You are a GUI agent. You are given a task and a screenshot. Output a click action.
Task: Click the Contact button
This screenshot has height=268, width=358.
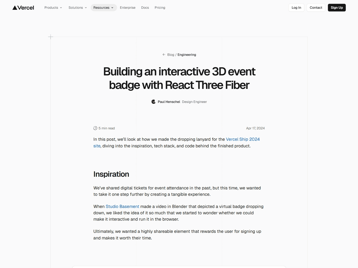[x=316, y=8]
